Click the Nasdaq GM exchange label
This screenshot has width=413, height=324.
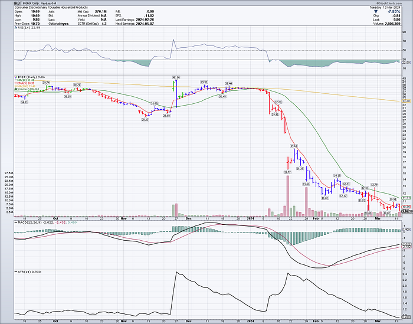[x=48, y=4]
